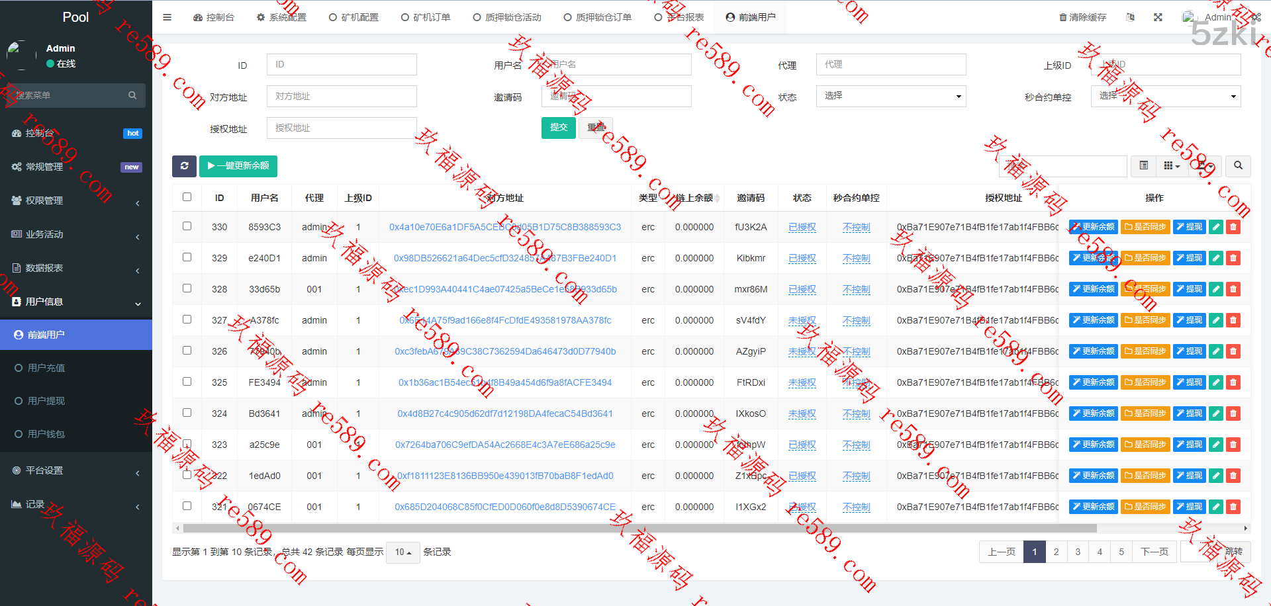Switch to the 矿机订单 top tab
This screenshot has height=606, width=1271.
point(426,17)
